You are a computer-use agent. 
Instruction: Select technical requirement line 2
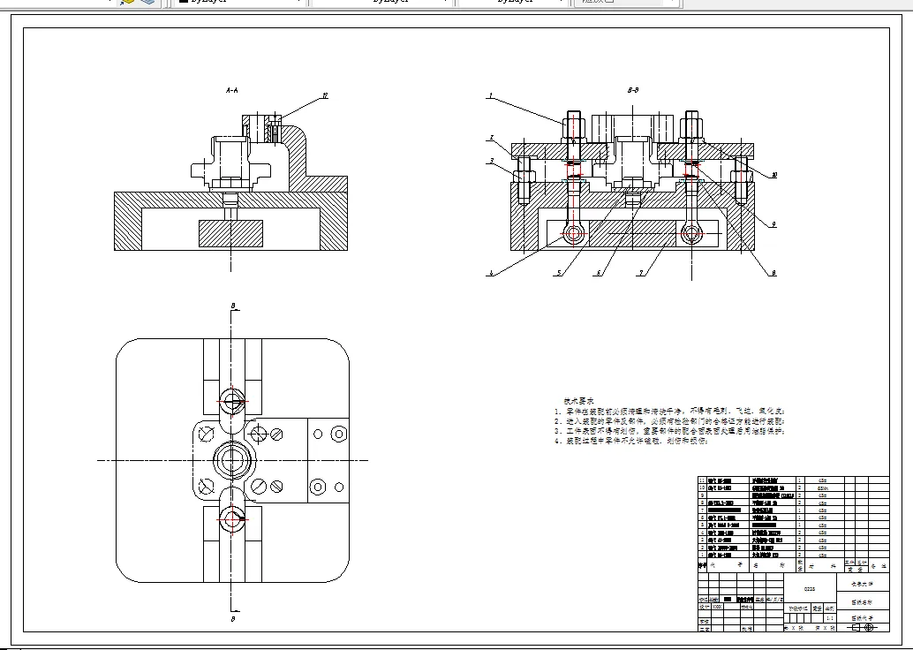669,421
